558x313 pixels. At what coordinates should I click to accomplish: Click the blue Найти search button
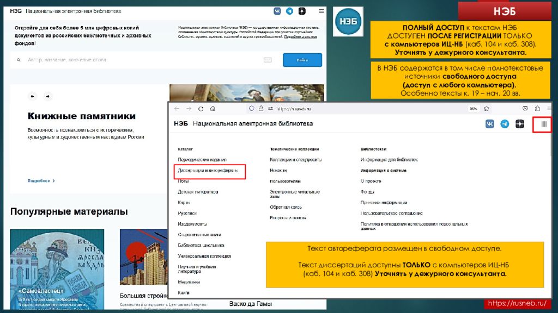point(302,60)
